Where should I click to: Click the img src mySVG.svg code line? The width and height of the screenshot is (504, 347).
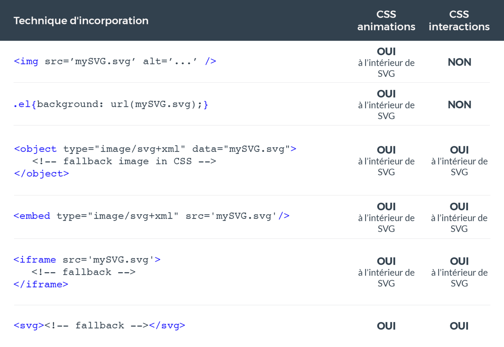pyautogui.click(x=115, y=61)
